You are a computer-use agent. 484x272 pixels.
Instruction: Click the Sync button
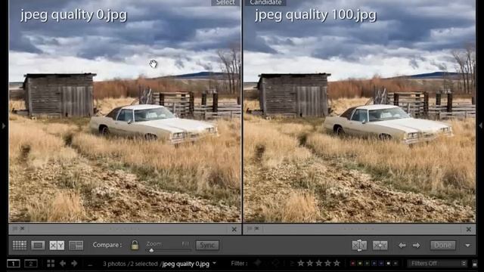(x=207, y=245)
